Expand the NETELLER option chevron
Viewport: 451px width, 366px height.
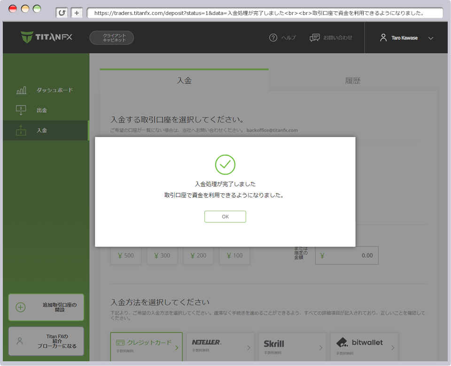pyautogui.click(x=249, y=347)
